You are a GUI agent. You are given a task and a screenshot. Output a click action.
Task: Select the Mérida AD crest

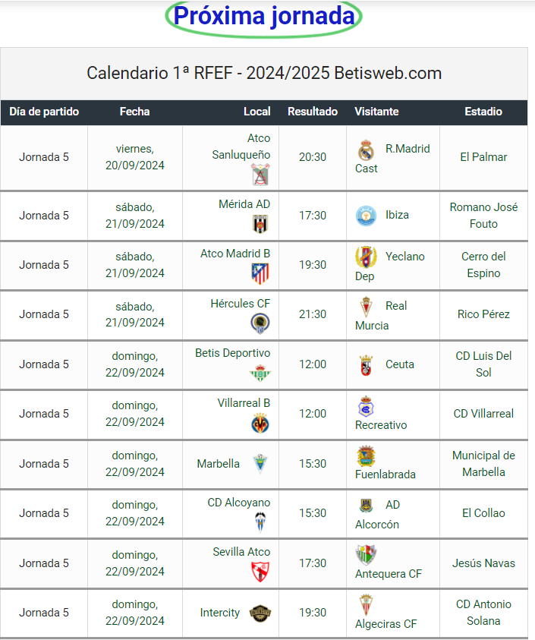point(260,224)
